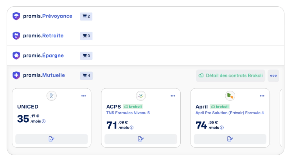
Task: Click the info icon next to ACPS price
Action: [x=131, y=128]
